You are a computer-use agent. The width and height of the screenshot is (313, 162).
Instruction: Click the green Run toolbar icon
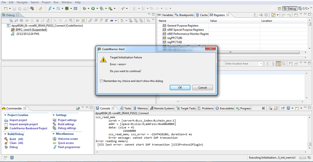93,8
